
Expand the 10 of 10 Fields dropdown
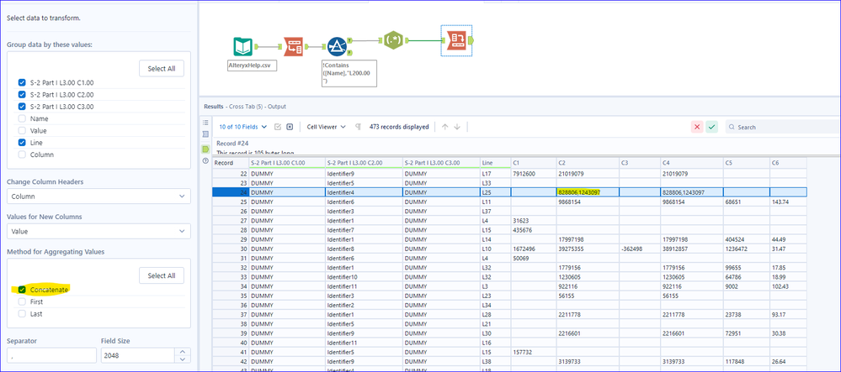(x=243, y=127)
